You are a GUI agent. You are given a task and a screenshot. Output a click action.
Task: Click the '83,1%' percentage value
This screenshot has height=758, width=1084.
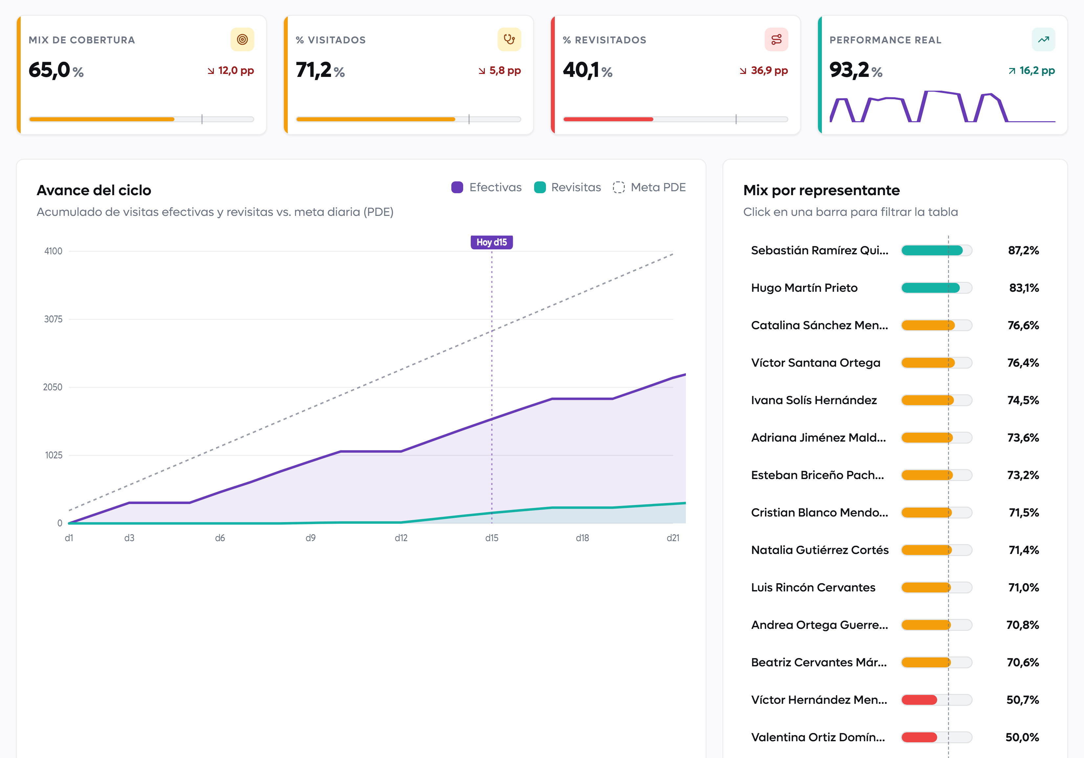(1024, 287)
